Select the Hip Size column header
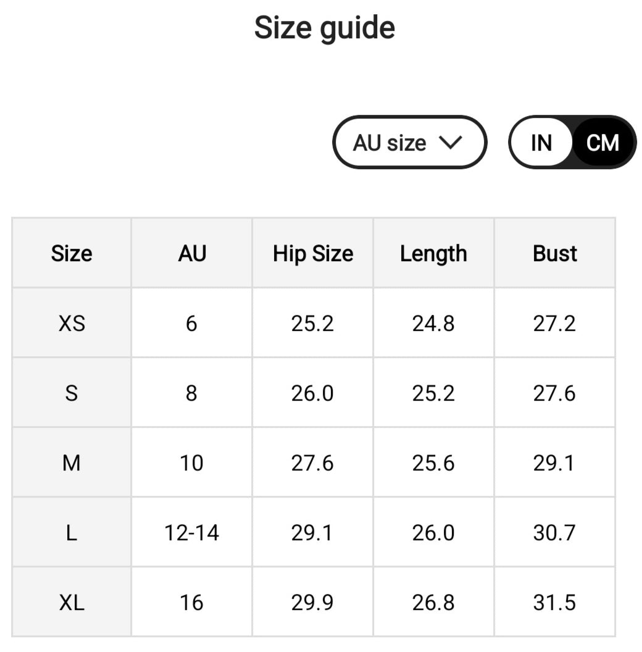The image size is (642, 652). pyautogui.click(x=313, y=253)
